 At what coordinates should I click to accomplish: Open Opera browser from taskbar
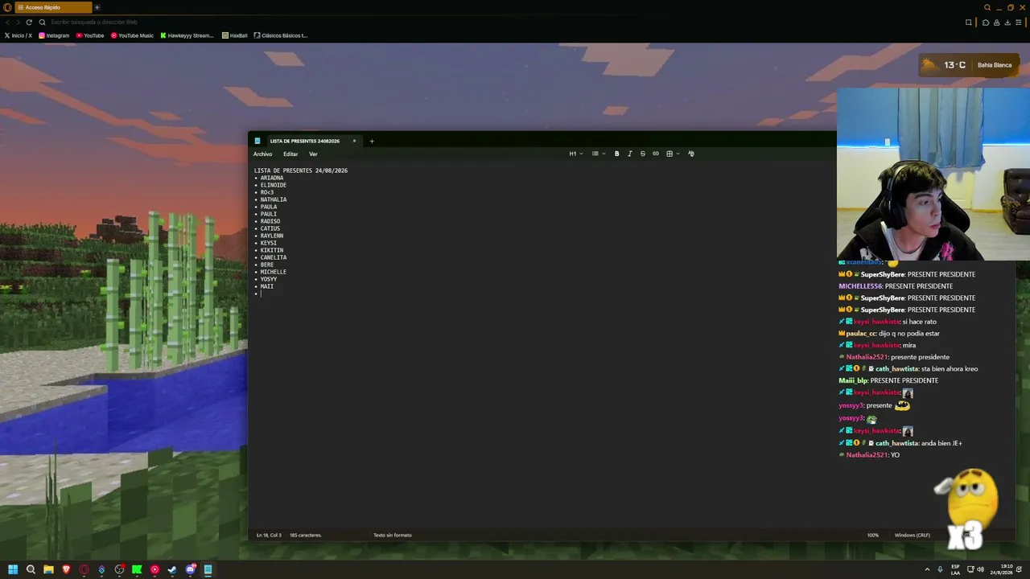click(84, 569)
